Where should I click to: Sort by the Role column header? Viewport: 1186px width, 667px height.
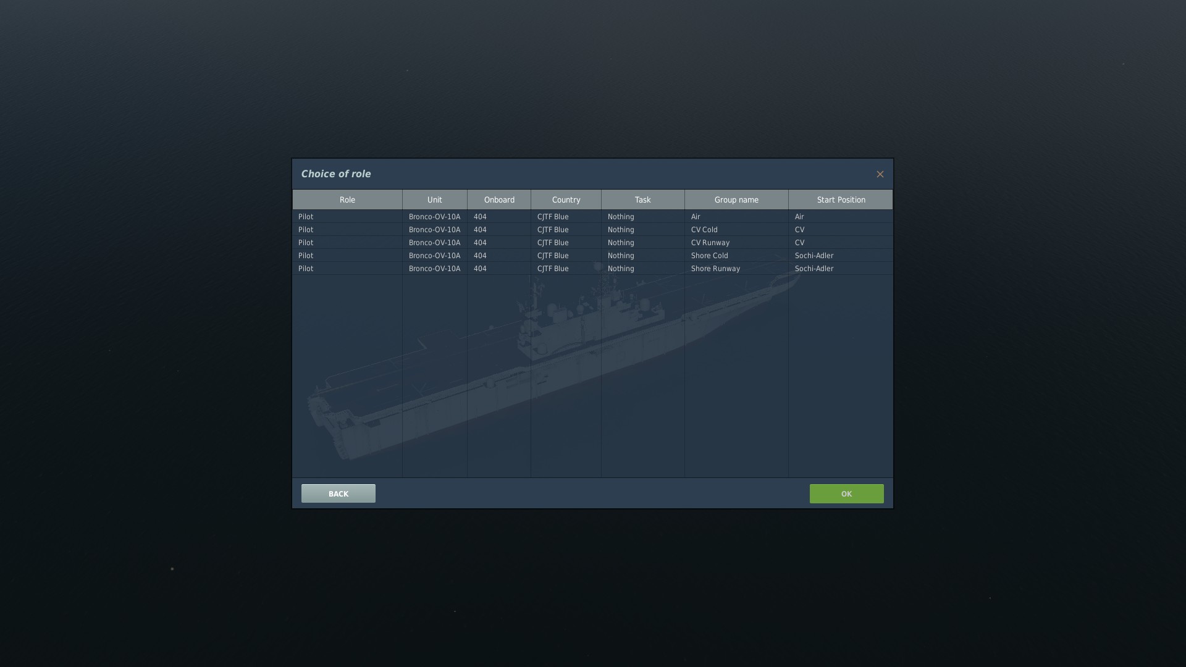[x=347, y=199]
